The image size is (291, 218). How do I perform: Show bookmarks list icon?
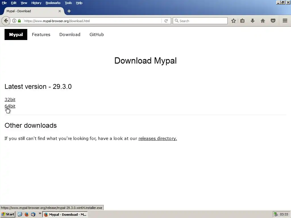tap(242, 21)
